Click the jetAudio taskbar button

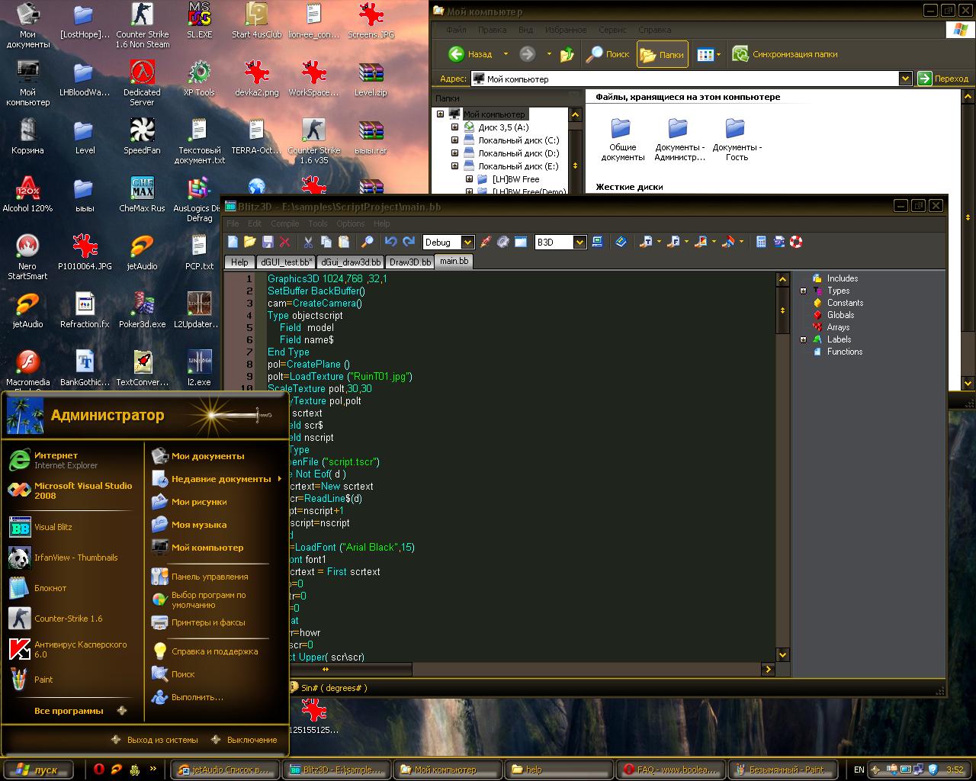[x=224, y=770]
